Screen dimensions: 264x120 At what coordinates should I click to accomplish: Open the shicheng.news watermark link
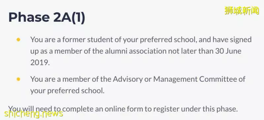pyautogui.click(x=34, y=114)
